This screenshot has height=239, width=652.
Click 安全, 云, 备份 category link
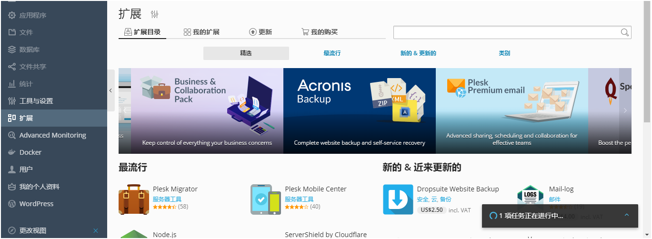tap(434, 199)
